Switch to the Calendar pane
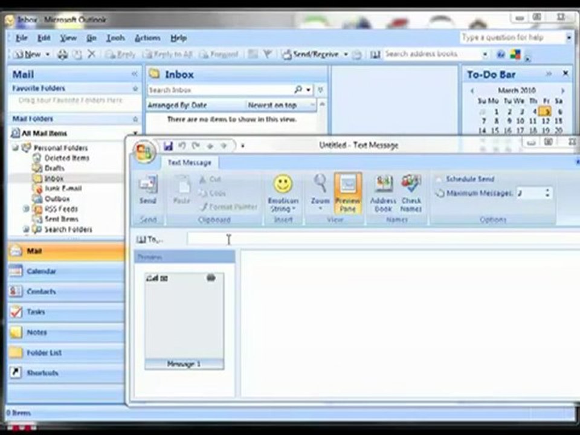 click(x=66, y=271)
